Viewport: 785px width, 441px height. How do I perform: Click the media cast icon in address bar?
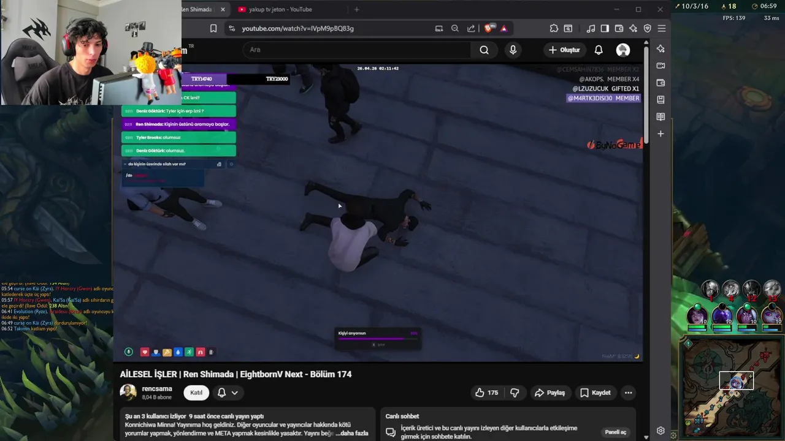coord(438,28)
